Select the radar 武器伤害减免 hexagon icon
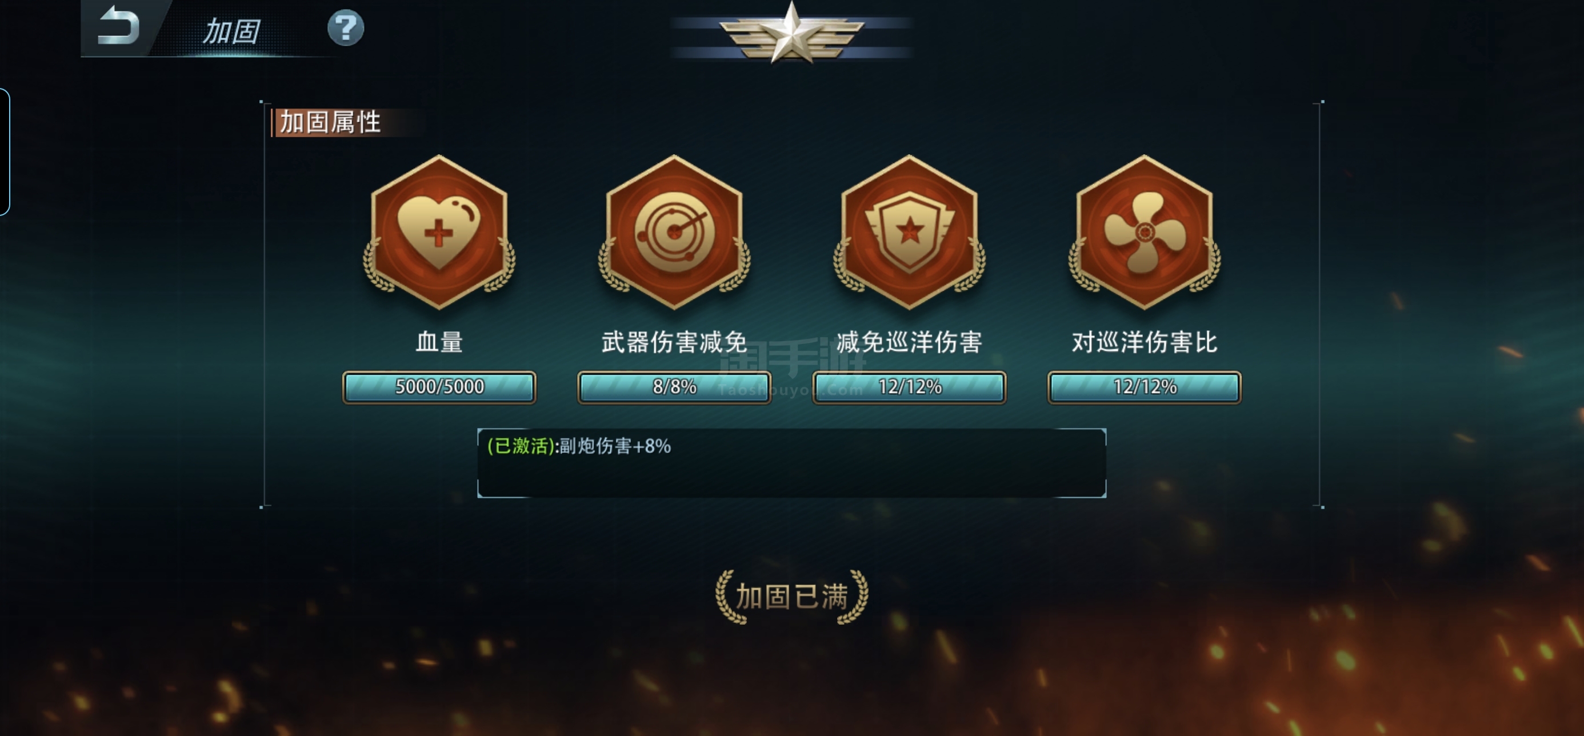Viewport: 1584px width, 736px height. point(674,232)
